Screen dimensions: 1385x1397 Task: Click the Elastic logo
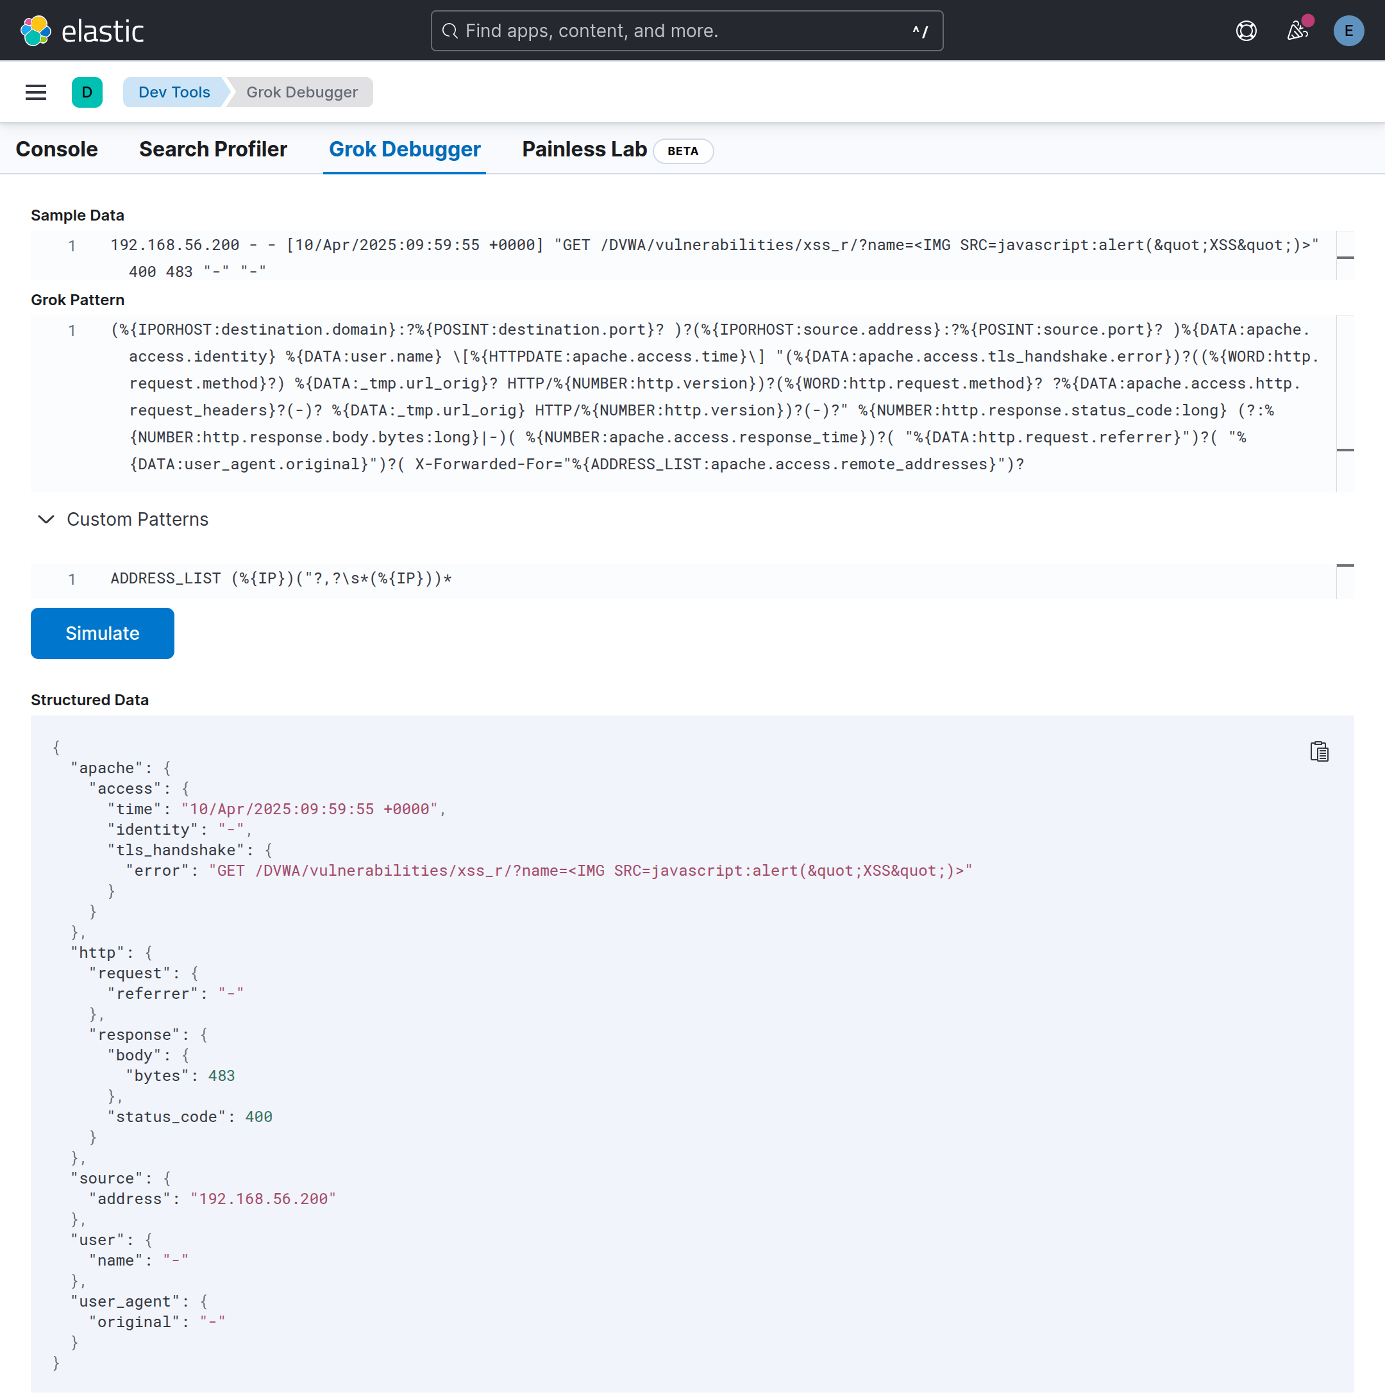click(x=81, y=31)
